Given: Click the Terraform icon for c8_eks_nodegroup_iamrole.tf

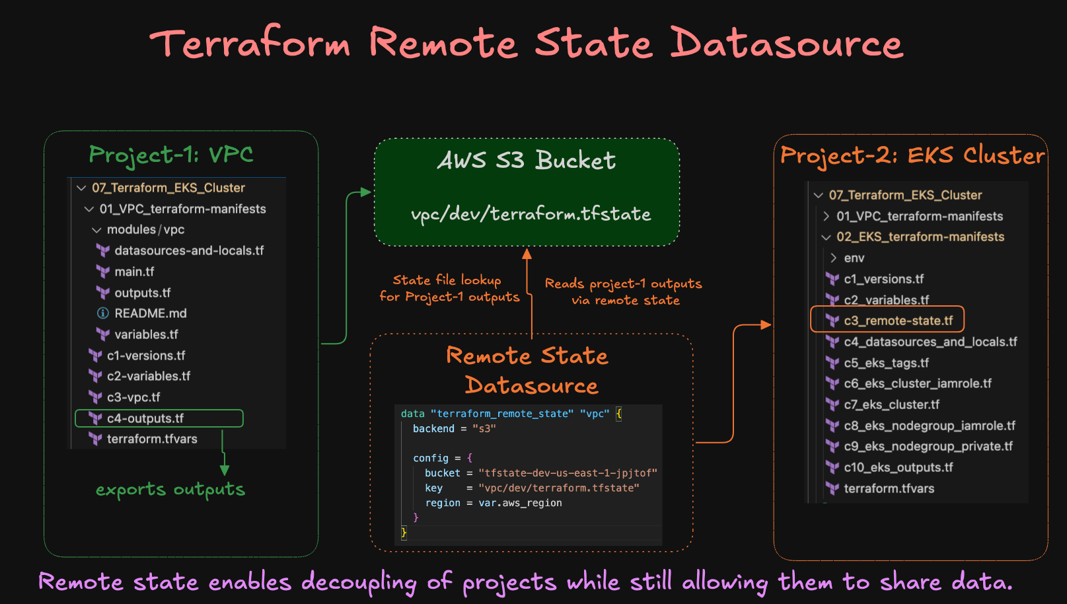Looking at the screenshot, I should pyautogui.click(x=833, y=425).
